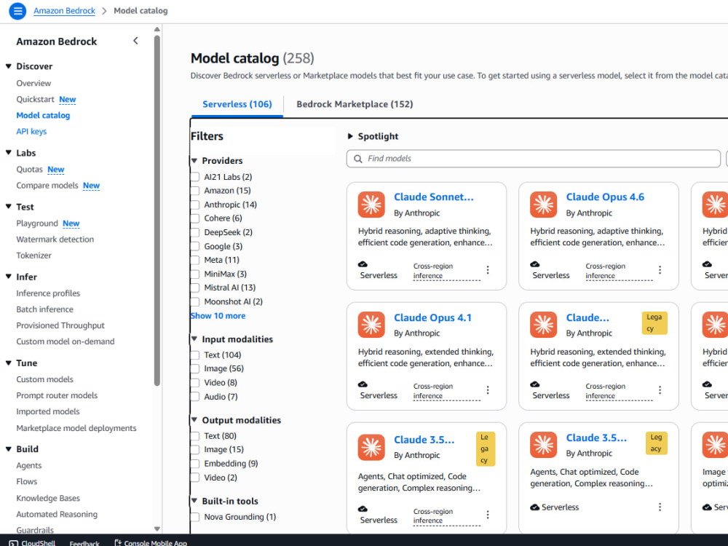The width and height of the screenshot is (728, 546).
Task: Open the Claude Opus 4.1 card more-options menu
Action: click(488, 390)
